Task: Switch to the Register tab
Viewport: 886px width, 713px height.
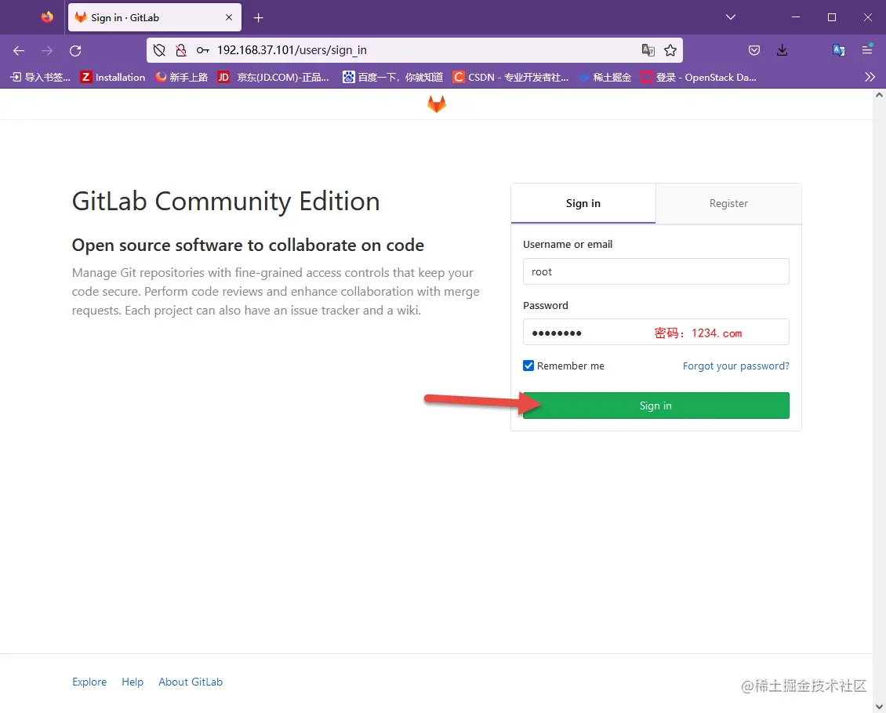Action: click(728, 204)
